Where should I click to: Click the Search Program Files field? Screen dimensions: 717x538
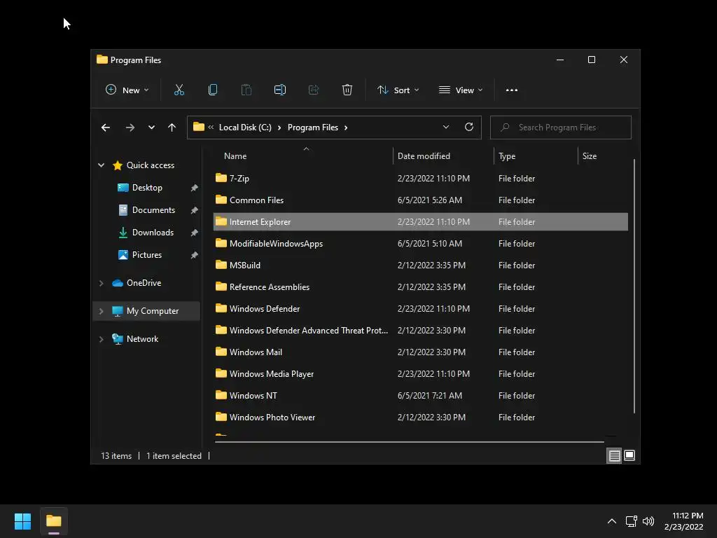(561, 127)
